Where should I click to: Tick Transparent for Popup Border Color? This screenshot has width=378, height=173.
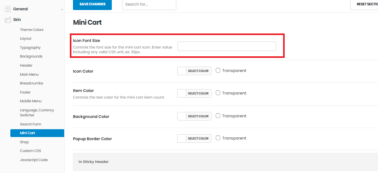coord(218,138)
